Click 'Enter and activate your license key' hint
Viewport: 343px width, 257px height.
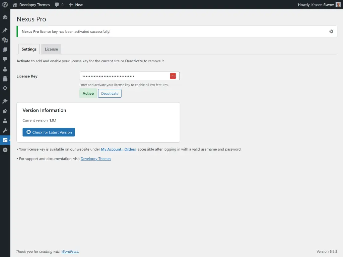pyautogui.click(x=124, y=85)
